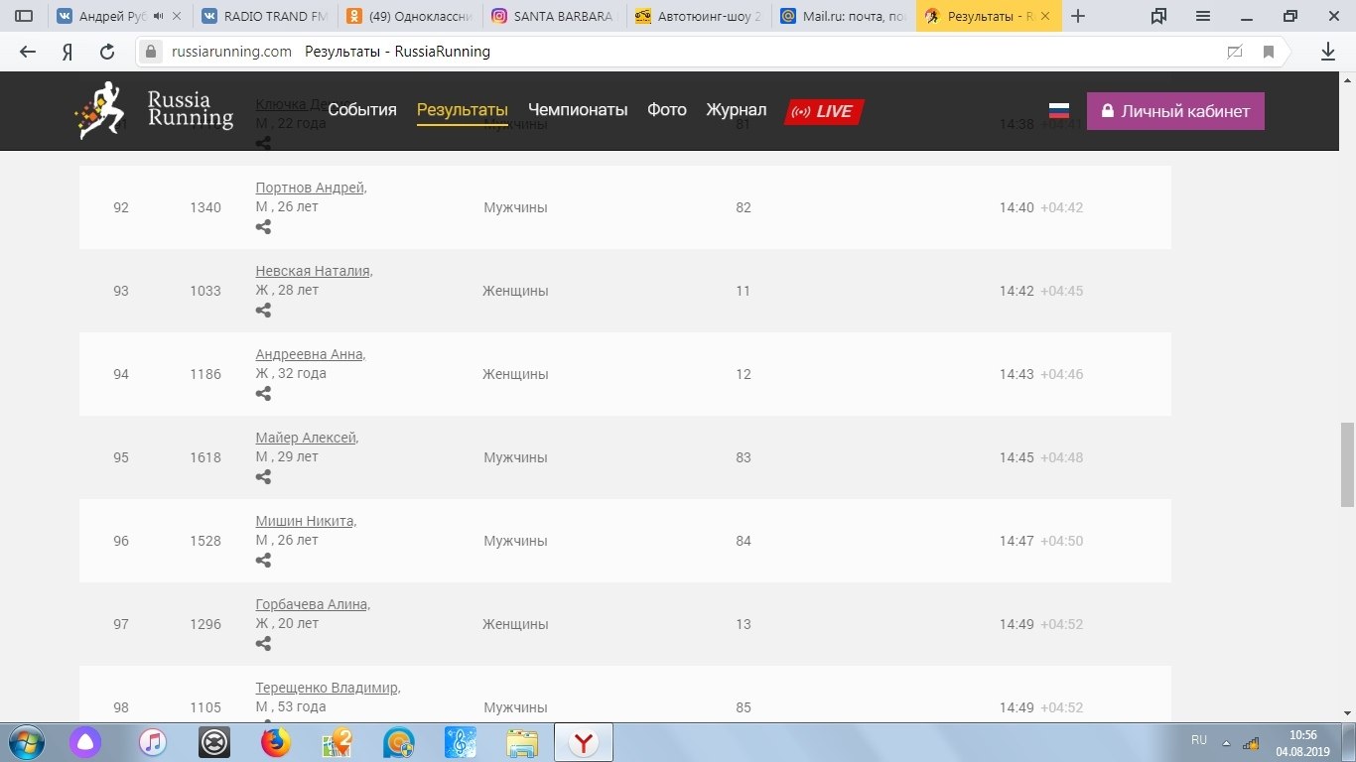Open Yandex home via the Я icon
1356x762 pixels.
pos(68,52)
